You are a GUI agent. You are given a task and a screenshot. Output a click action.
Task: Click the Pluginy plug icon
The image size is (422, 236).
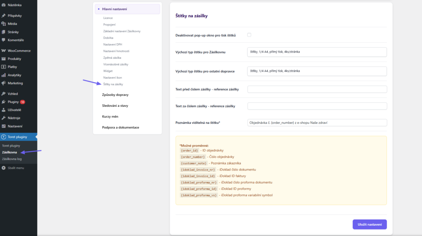tap(3, 102)
